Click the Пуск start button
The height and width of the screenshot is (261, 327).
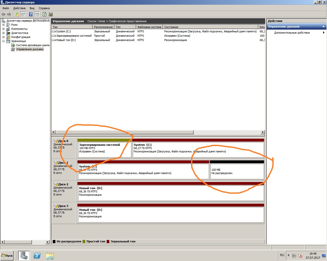pyautogui.click(x=7, y=255)
